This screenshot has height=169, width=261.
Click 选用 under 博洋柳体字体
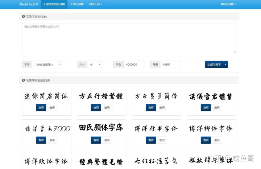[x=217, y=140]
